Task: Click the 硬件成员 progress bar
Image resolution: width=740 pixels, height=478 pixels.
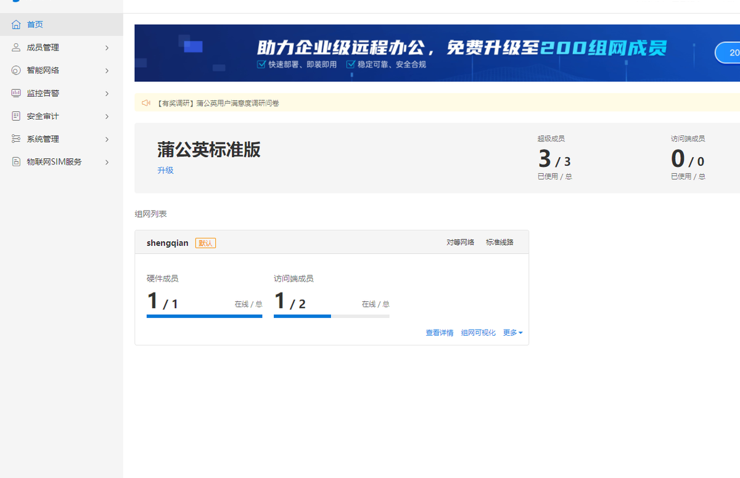Action: [204, 316]
